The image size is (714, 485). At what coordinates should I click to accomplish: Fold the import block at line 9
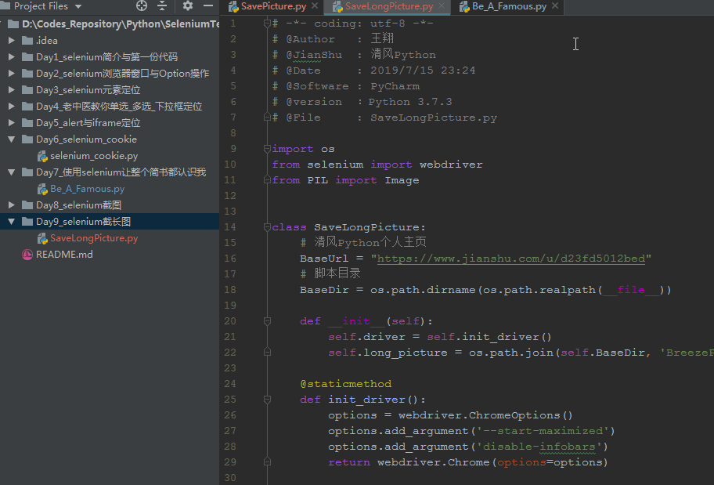(x=267, y=149)
